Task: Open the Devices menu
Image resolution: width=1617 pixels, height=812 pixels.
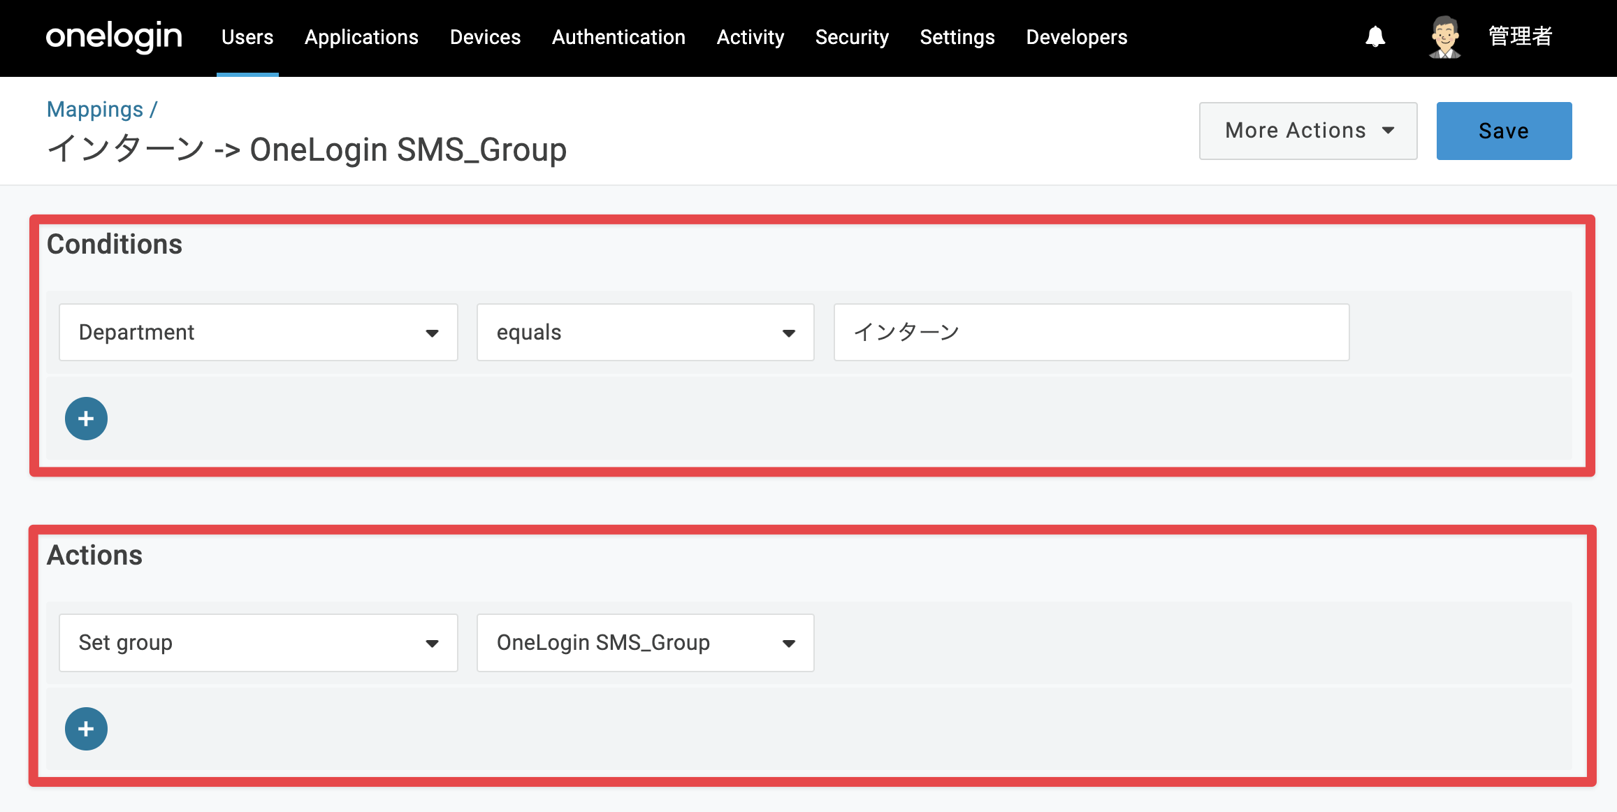Action: [485, 37]
